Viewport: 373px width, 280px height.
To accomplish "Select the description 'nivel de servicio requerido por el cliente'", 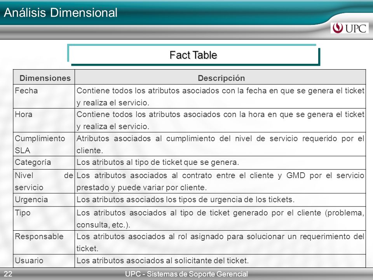I will [x=220, y=144].
